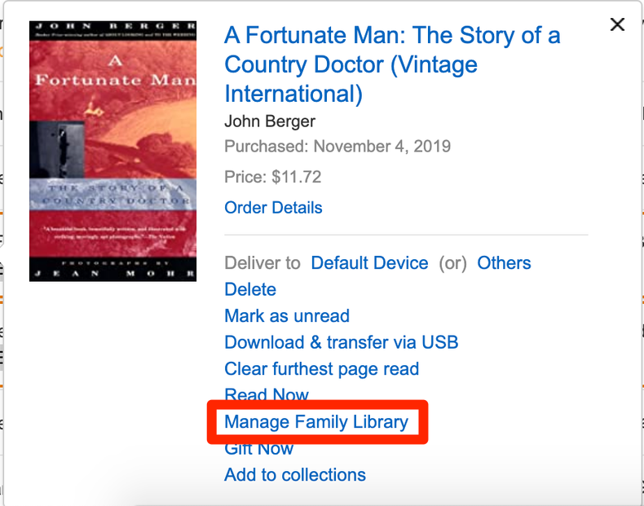Click the Deliver to label

tap(262, 263)
